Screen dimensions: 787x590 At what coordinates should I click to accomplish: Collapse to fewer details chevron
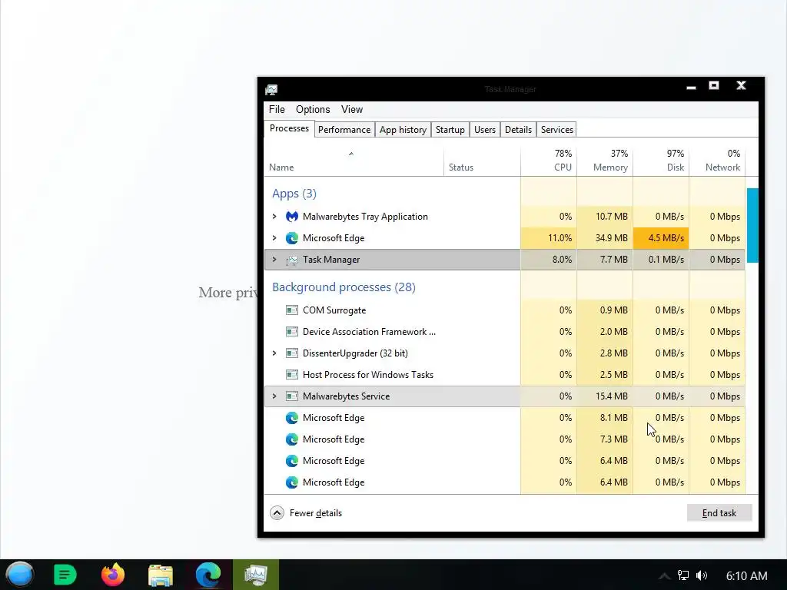(277, 512)
